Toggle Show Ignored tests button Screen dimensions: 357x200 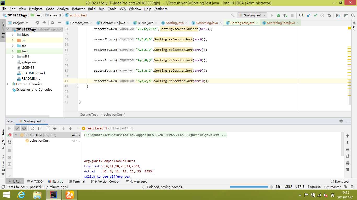24,128
